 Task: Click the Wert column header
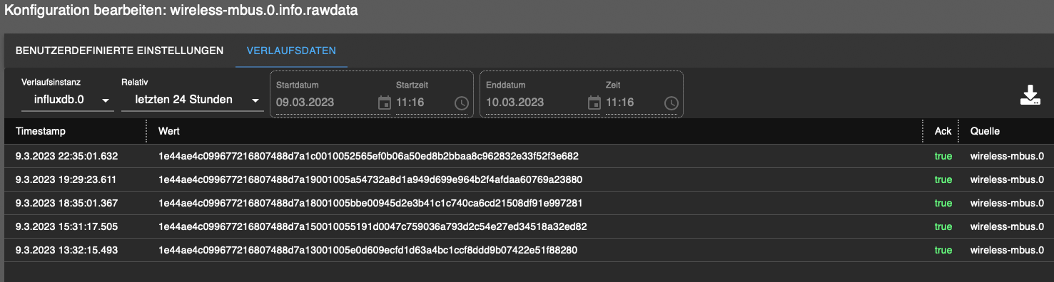tap(168, 131)
